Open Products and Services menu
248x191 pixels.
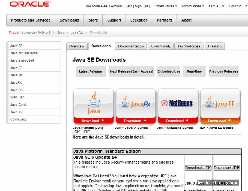(31, 20)
